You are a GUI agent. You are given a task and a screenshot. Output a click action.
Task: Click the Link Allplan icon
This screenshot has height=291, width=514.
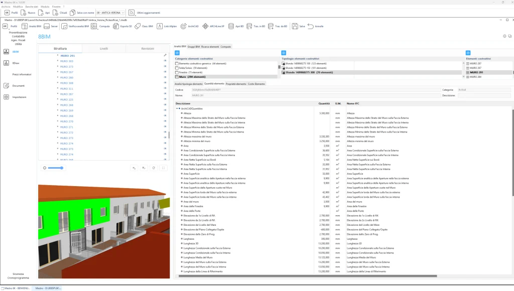click(x=160, y=26)
